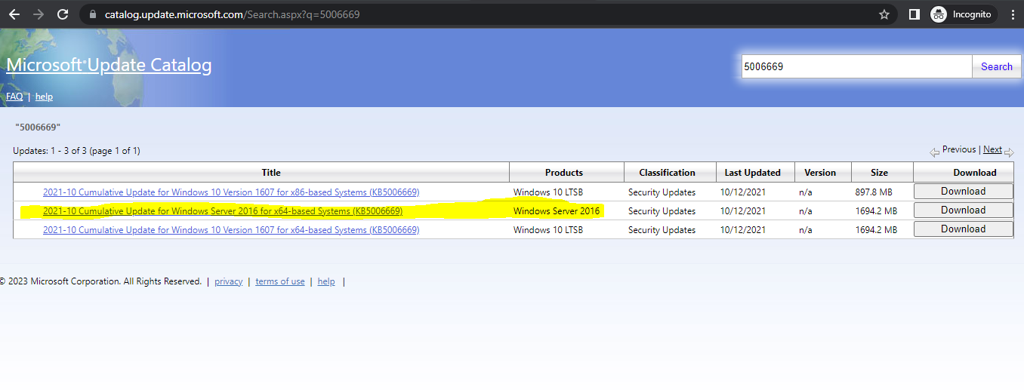Click the Next page arrow icon
The width and height of the screenshot is (1024, 390).
point(1009,151)
